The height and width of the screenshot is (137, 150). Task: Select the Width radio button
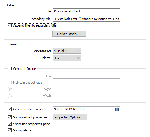tap(10, 96)
